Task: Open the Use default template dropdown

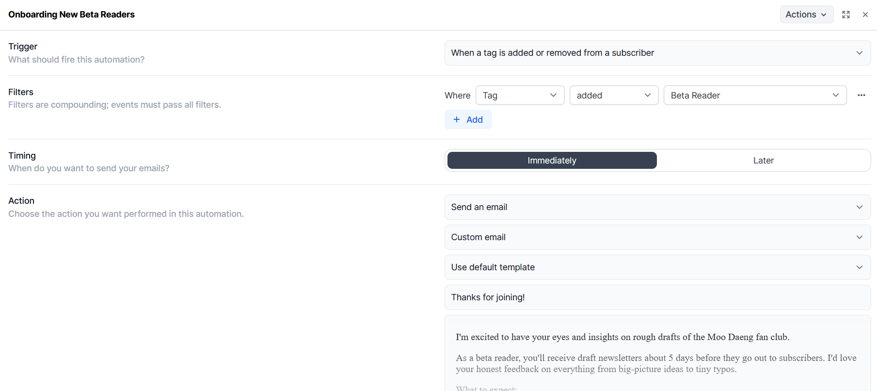Action: 657,267
